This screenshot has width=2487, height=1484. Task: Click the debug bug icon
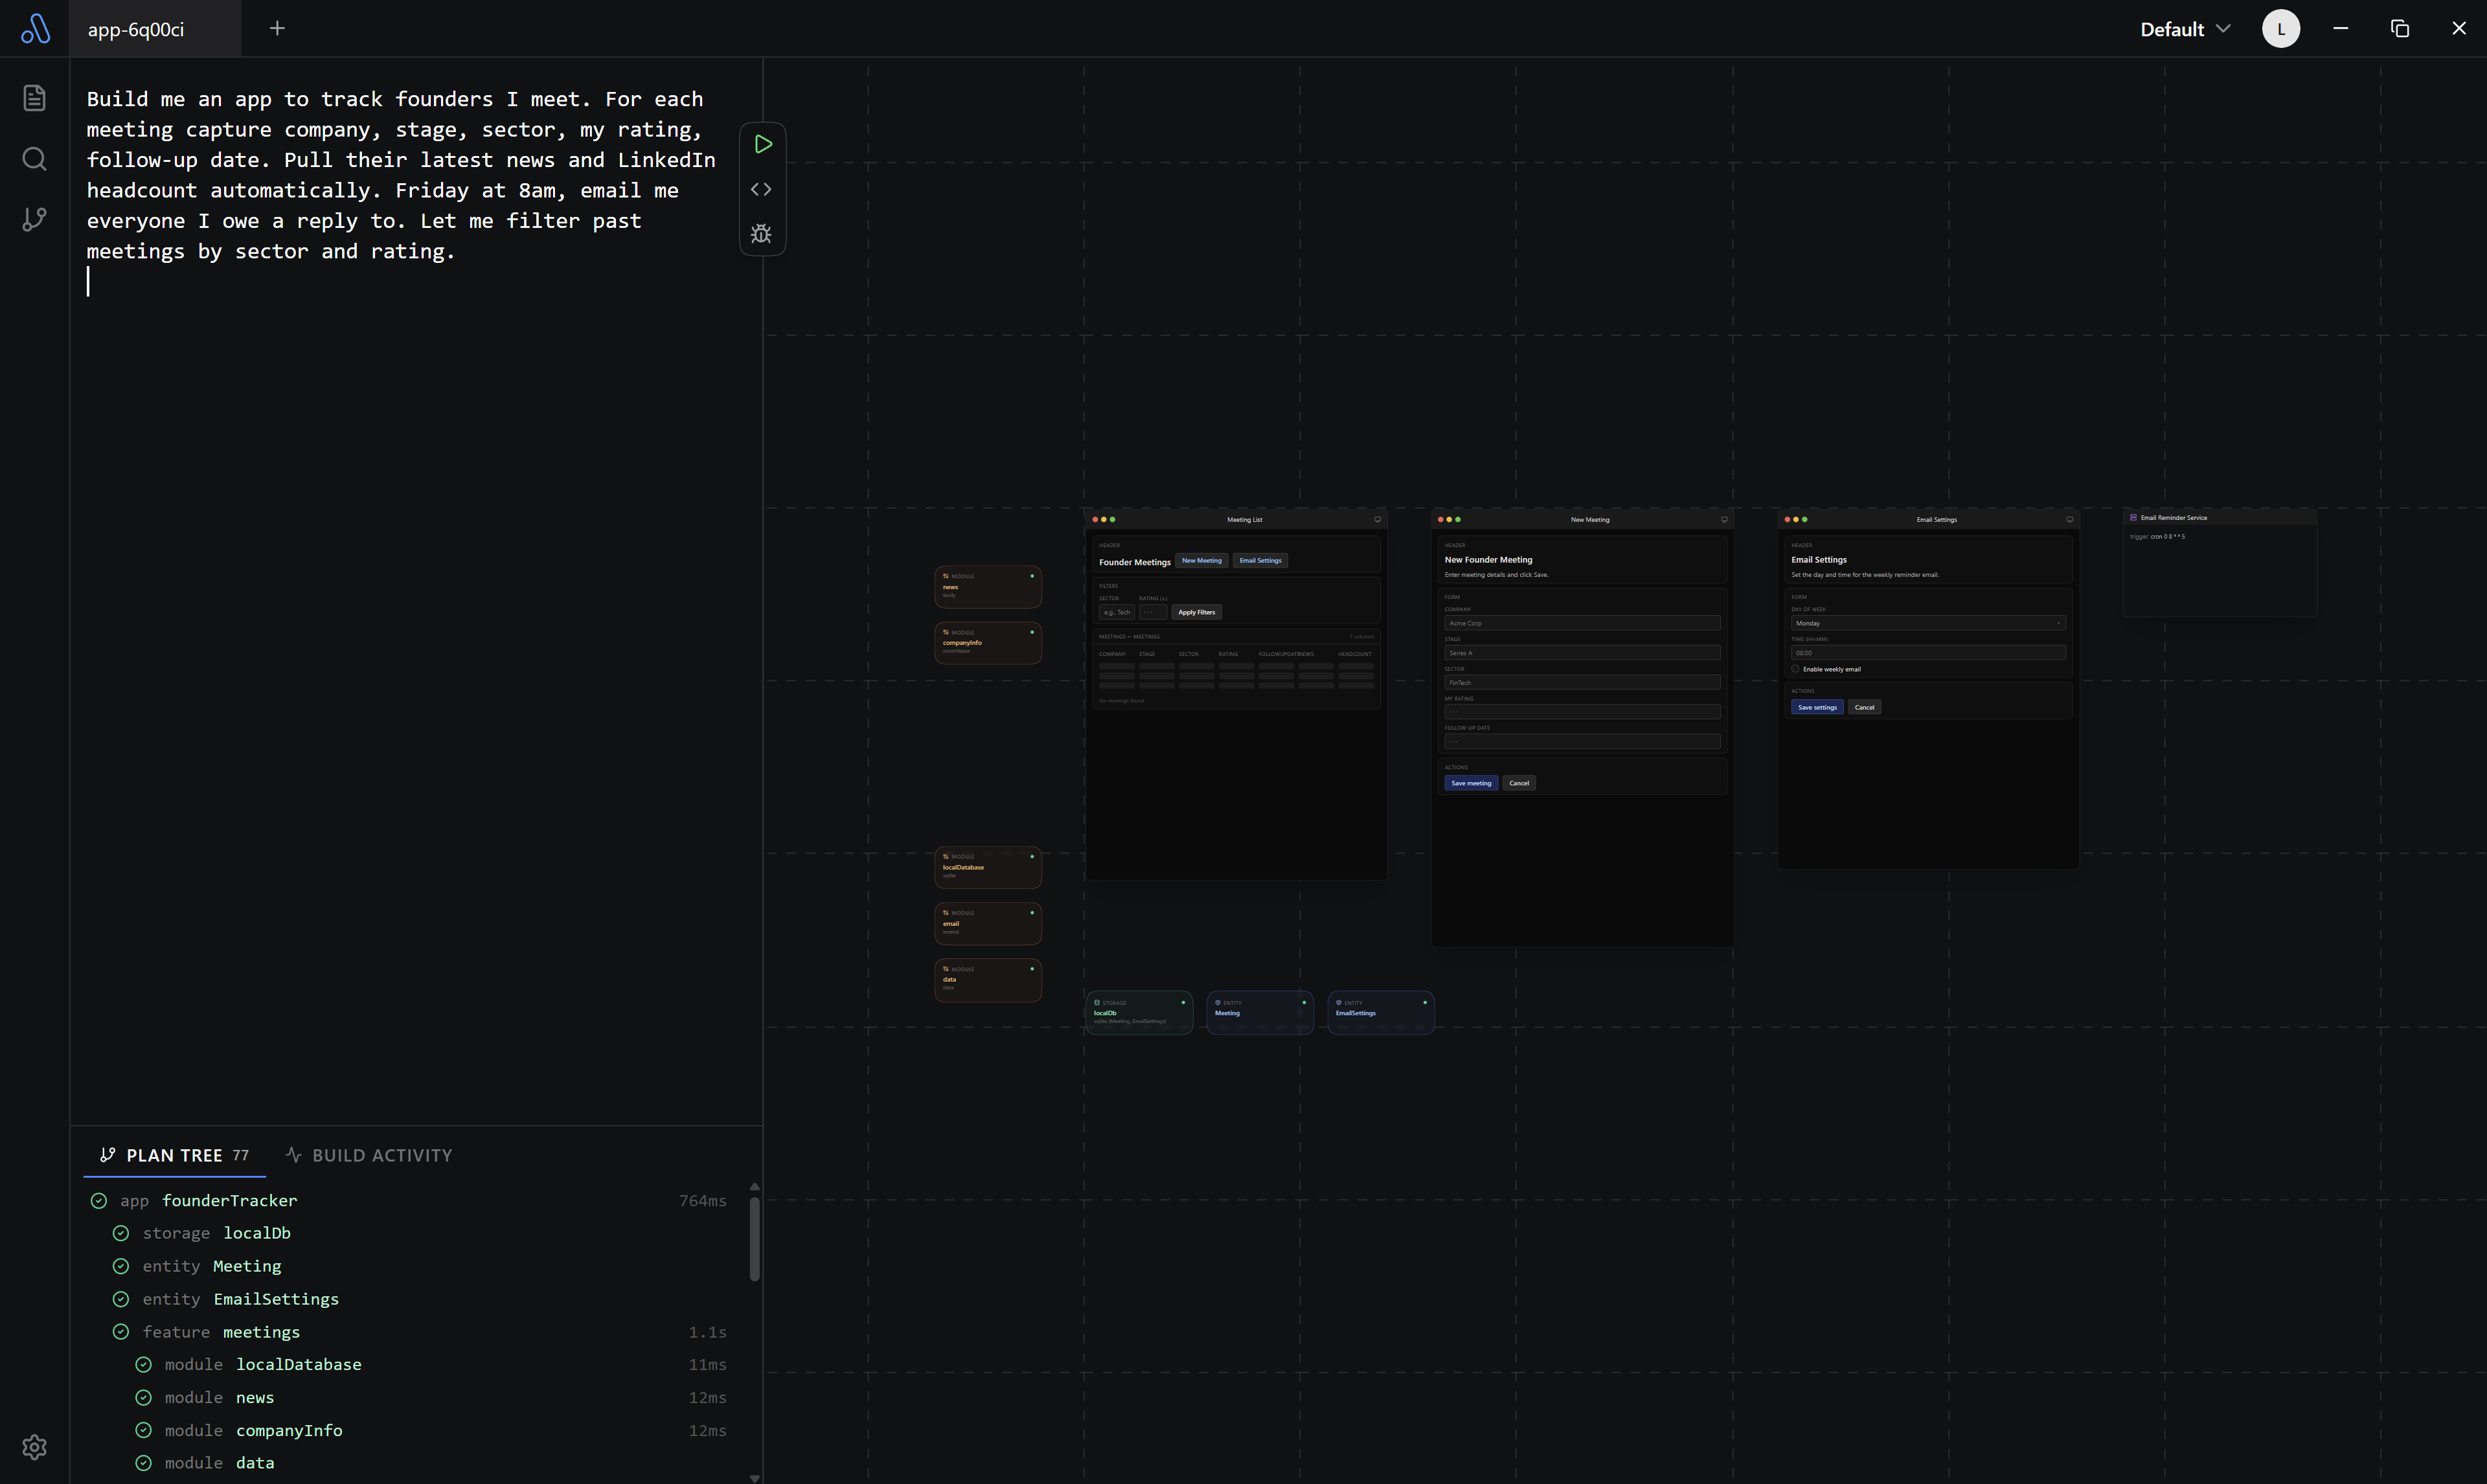click(761, 234)
